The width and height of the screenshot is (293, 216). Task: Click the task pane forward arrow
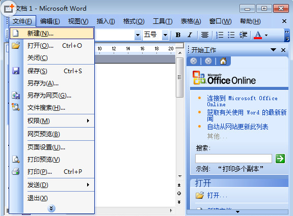click(208, 61)
